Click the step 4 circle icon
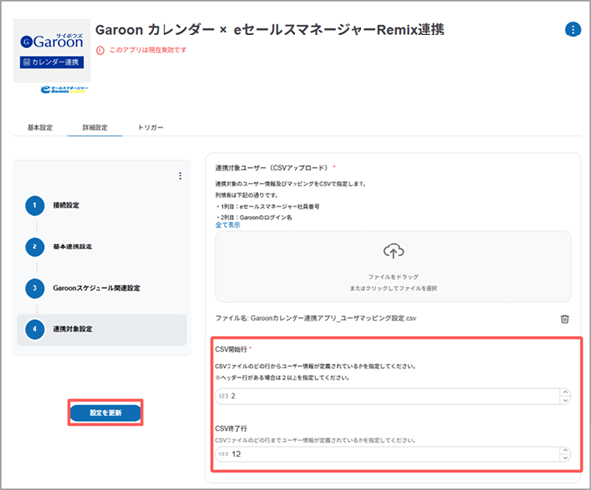The height and width of the screenshot is (490, 591). click(35, 329)
